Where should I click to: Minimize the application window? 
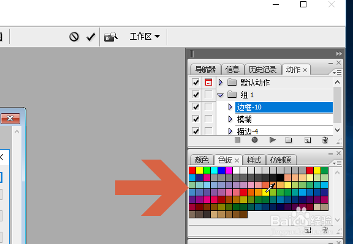pos(276,4)
